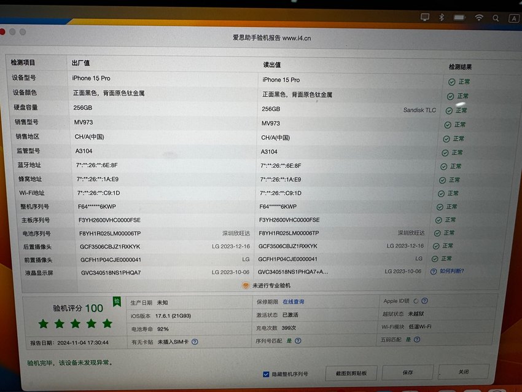Click the check icon in 后置摄像头 row
This screenshot has width=522, height=392.
(x=436, y=246)
